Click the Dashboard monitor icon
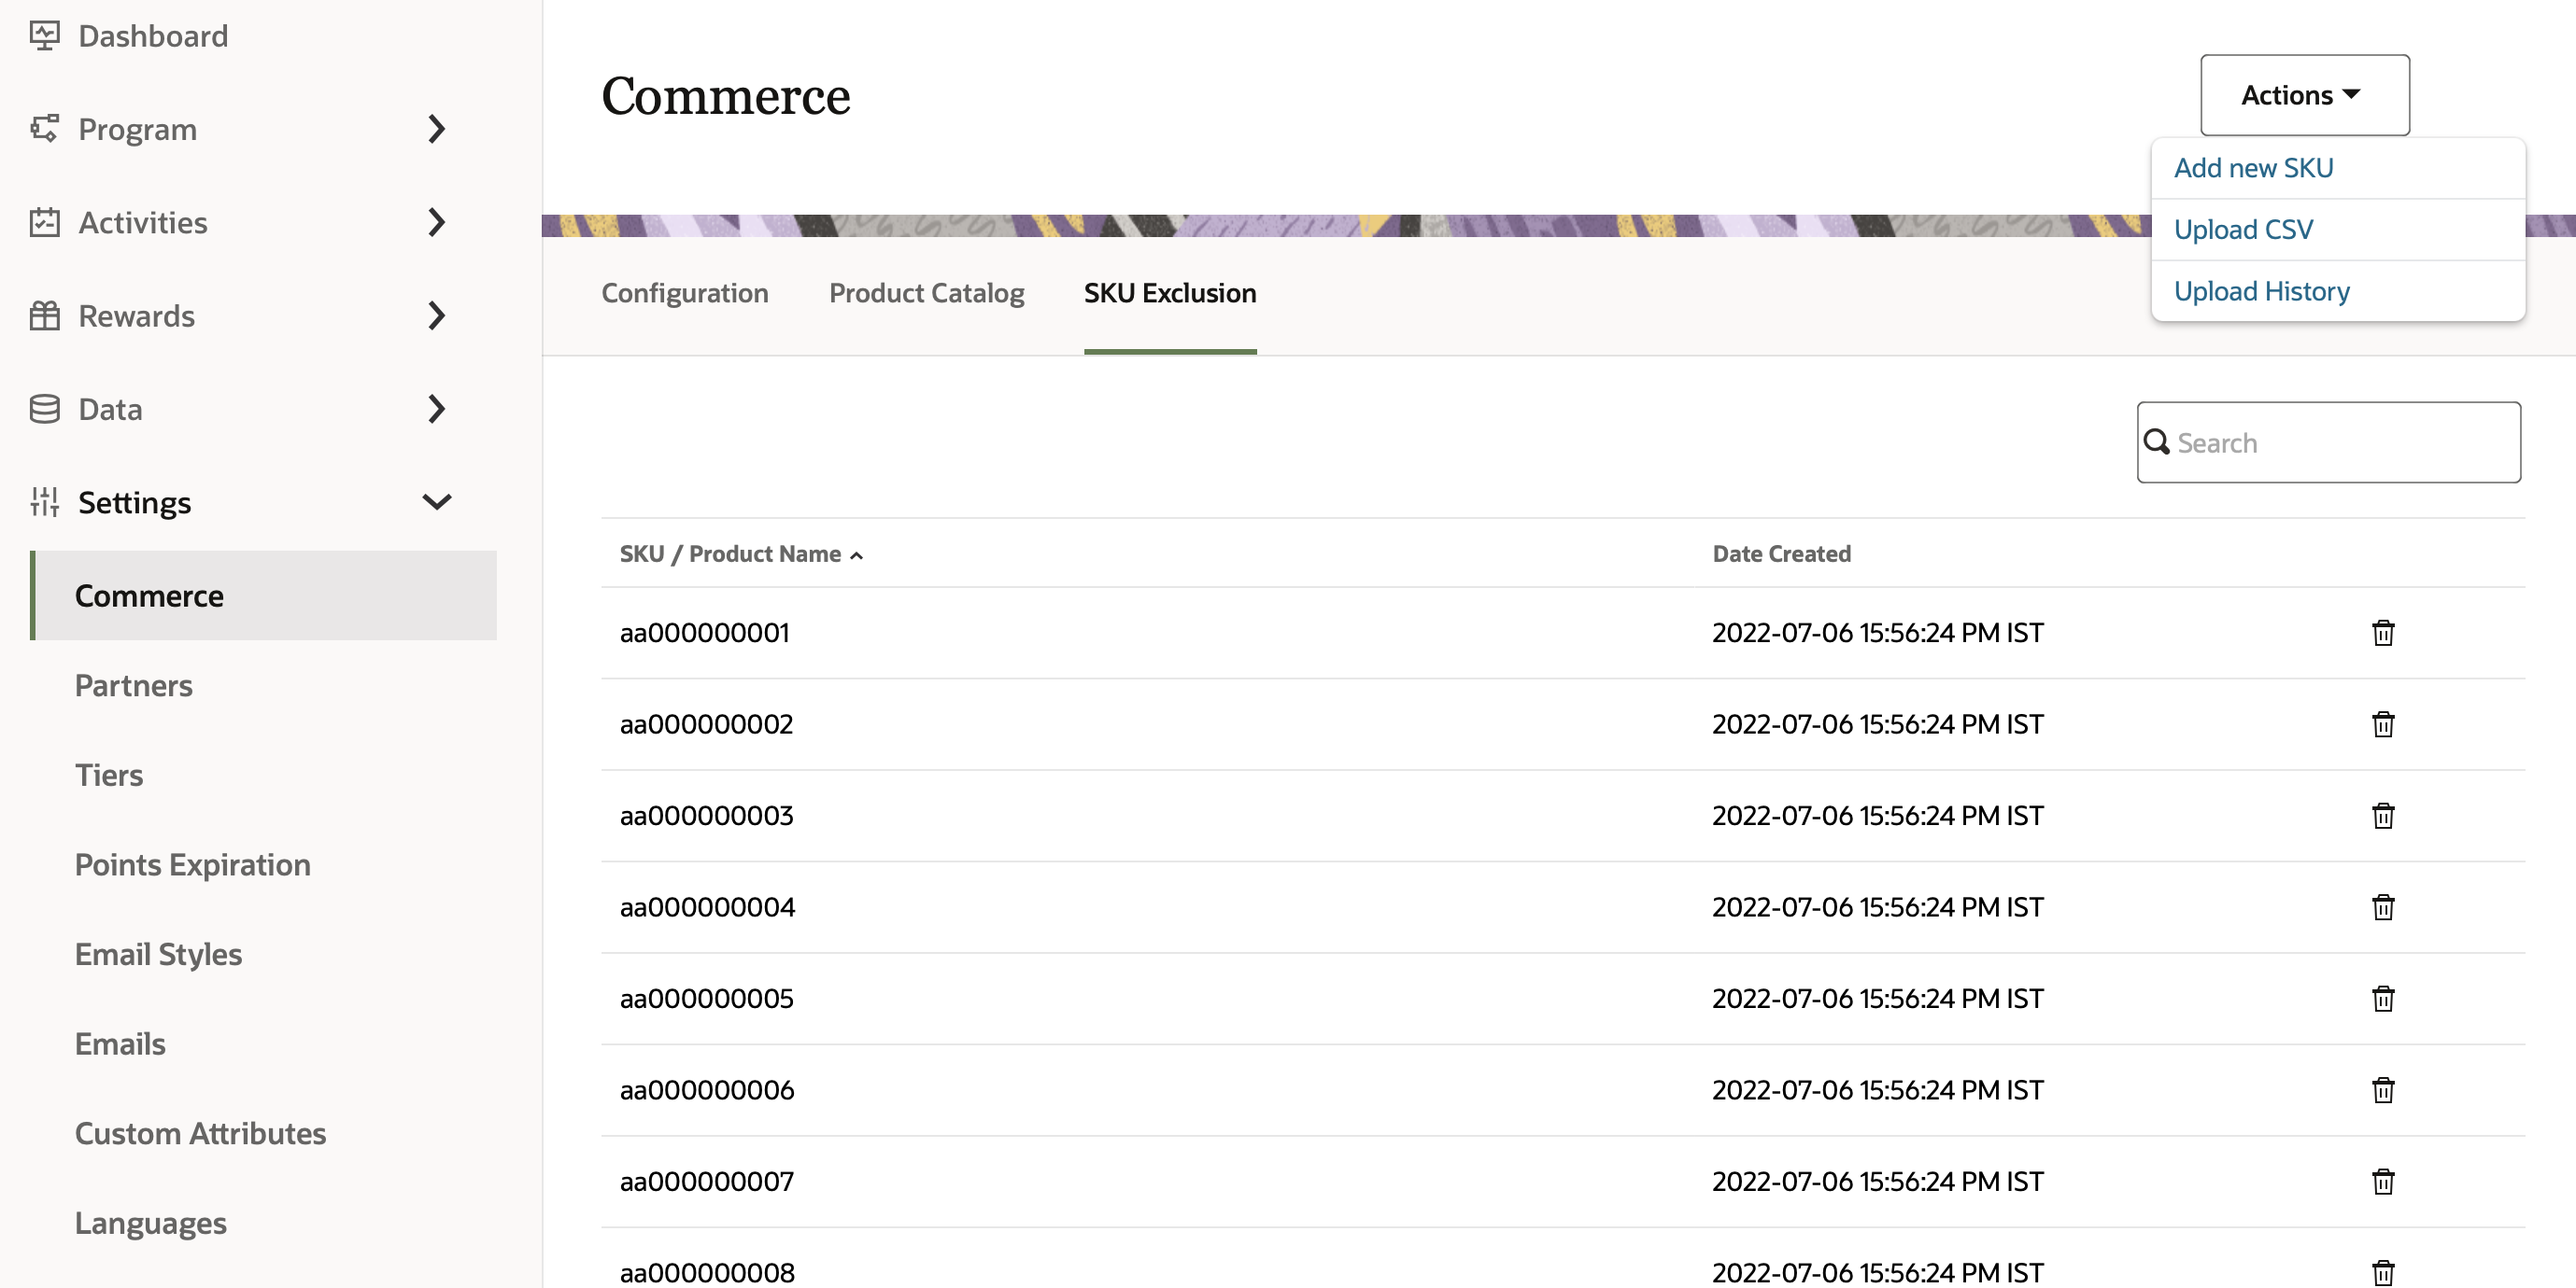2576x1288 pixels. pos(44,36)
